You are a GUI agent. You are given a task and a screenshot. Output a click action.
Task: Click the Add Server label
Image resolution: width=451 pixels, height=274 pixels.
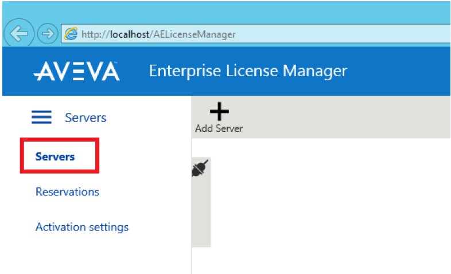pyautogui.click(x=219, y=128)
